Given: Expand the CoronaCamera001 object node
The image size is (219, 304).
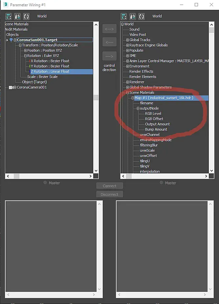Looking at the screenshot, I should coord(15,88).
